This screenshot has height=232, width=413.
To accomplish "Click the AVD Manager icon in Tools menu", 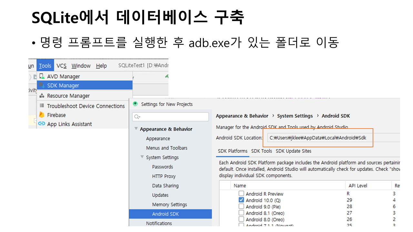I will (42, 76).
